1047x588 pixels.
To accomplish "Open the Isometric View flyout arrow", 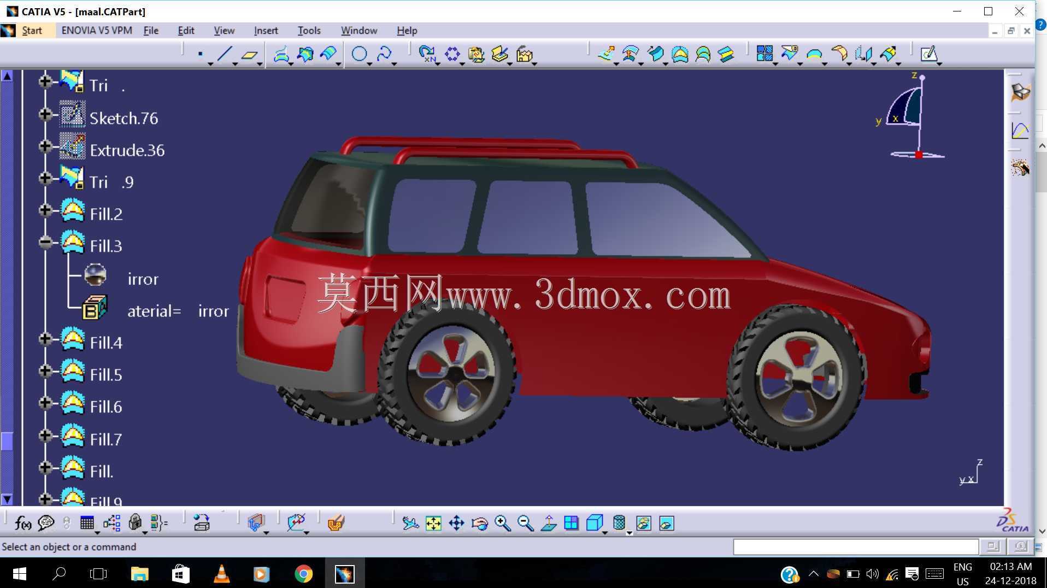I will [605, 532].
